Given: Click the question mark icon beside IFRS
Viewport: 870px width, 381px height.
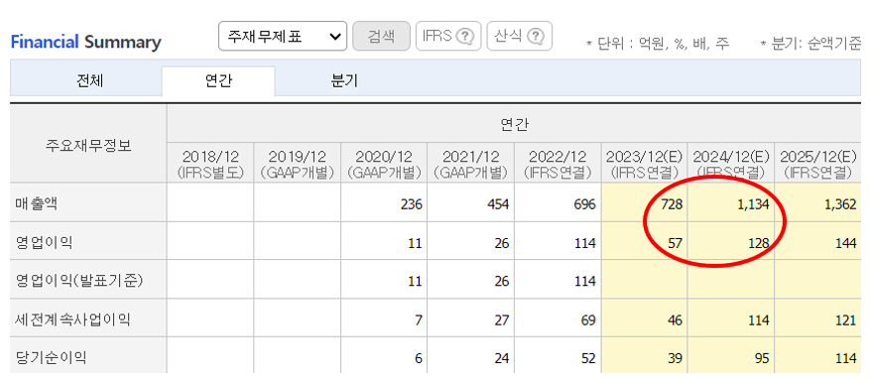Looking at the screenshot, I should pos(464,37).
